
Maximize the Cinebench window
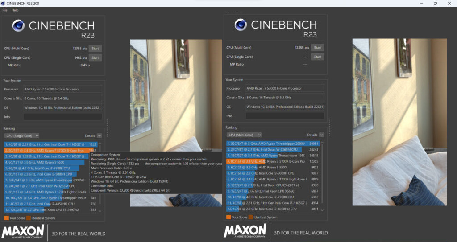click(x=435, y=4)
